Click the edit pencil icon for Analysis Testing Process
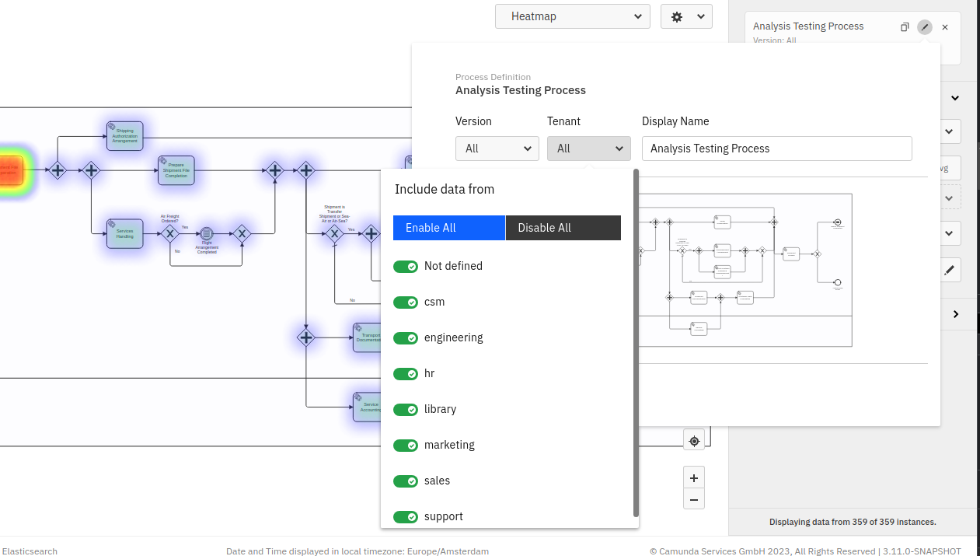Image resolution: width=980 pixels, height=556 pixels. pyautogui.click(x=924, y=27)
